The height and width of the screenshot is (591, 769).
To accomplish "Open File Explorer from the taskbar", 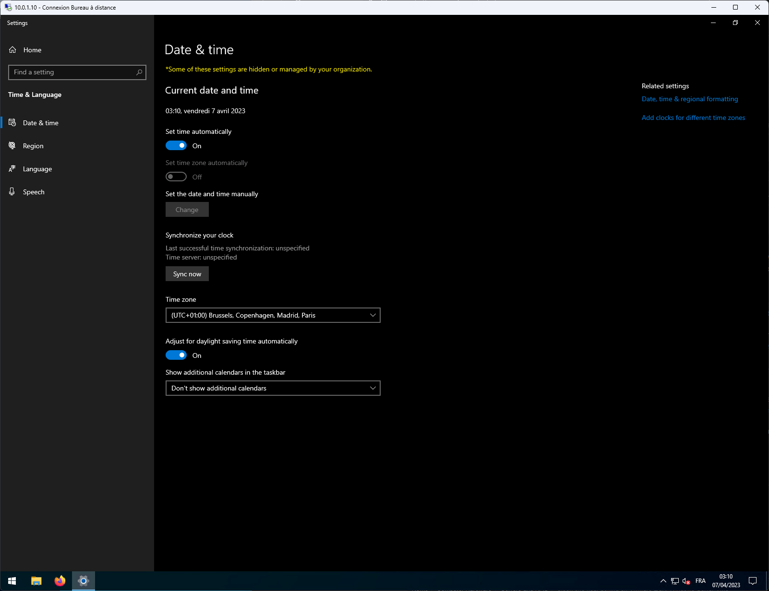I will pyautogui.click(x=36, y=581).
